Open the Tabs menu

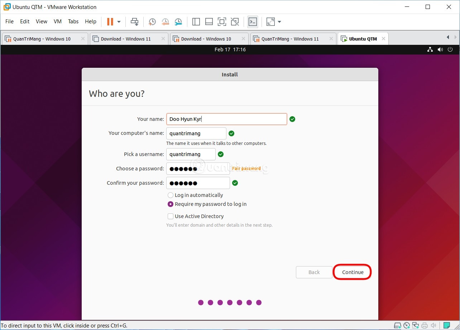pyautogui.click(x=73, y=22)
